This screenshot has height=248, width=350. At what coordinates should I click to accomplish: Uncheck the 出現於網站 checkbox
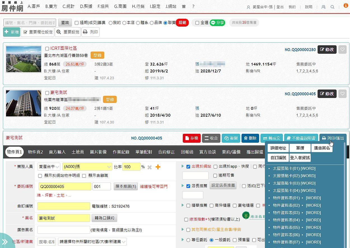point(188,167)
